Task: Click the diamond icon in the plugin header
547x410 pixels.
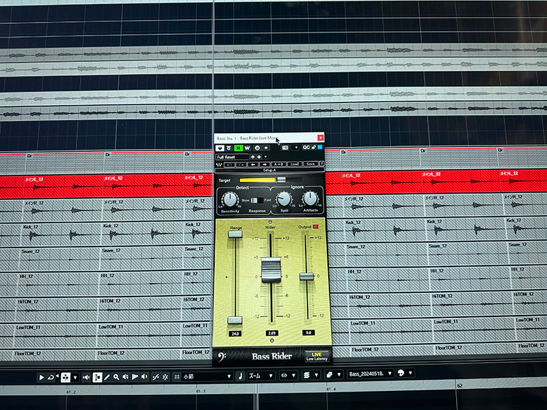Action: [266, 148]
